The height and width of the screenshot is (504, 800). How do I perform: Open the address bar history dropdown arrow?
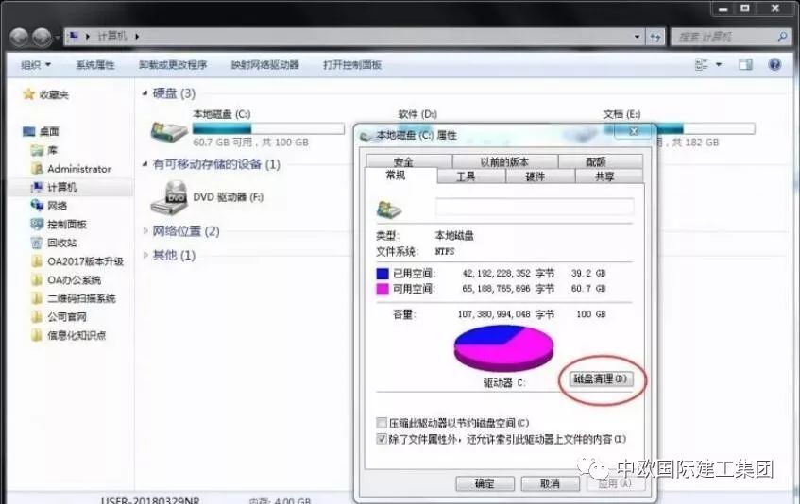click(x=637, y=37)
